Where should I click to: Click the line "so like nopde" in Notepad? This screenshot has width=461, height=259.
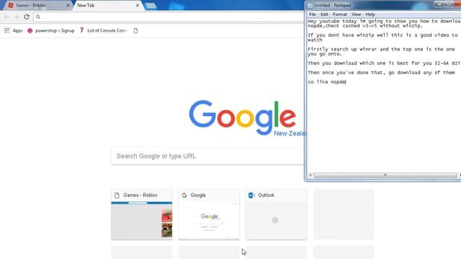click(326, 82)
